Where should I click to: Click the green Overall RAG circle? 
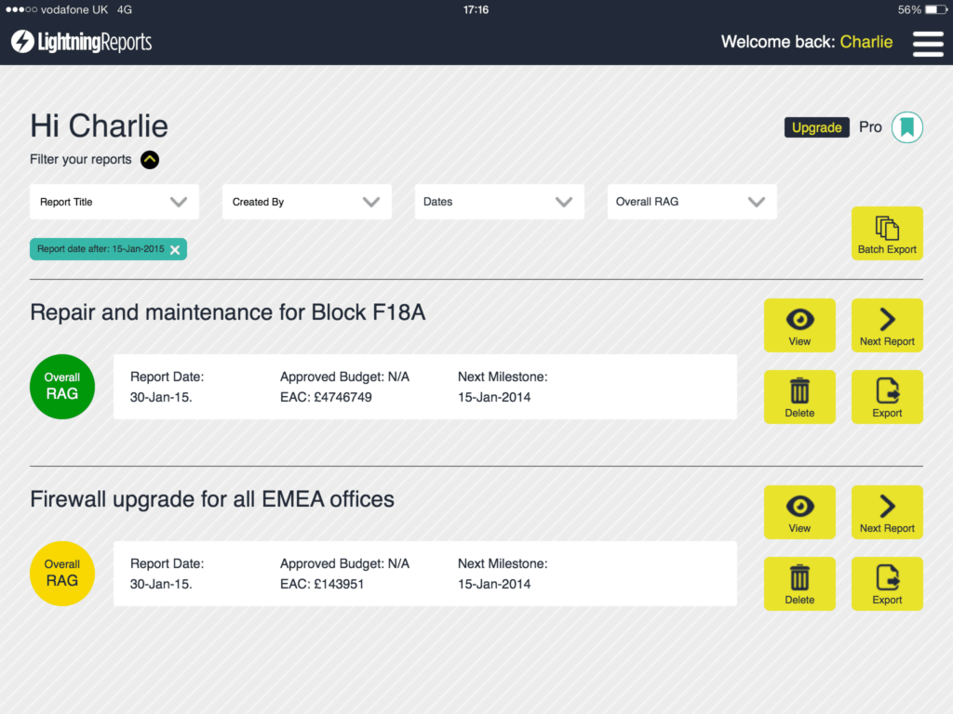[x=62, y=386]
